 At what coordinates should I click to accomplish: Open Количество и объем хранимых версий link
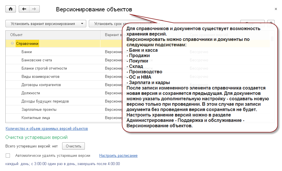47,129
